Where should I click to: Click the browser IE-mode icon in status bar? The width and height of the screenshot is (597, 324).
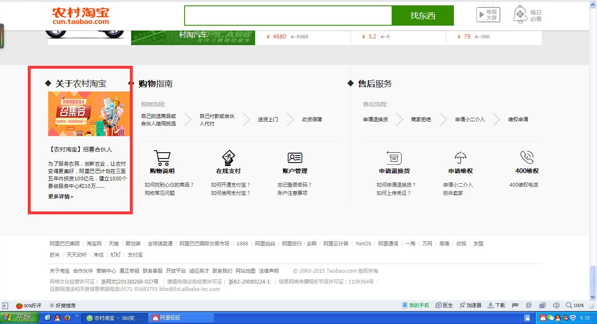[x=529, y=305]
